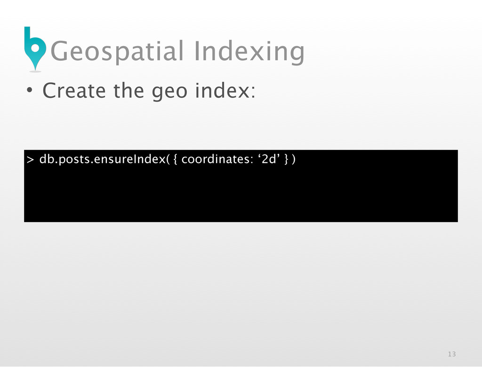Select the text Create the geo index:

(x=149, y=91)
